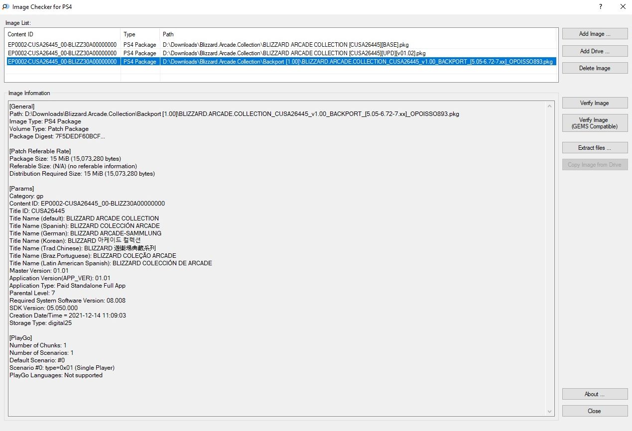Click the Master Version: 01.01 line

(x=39, y=271)
